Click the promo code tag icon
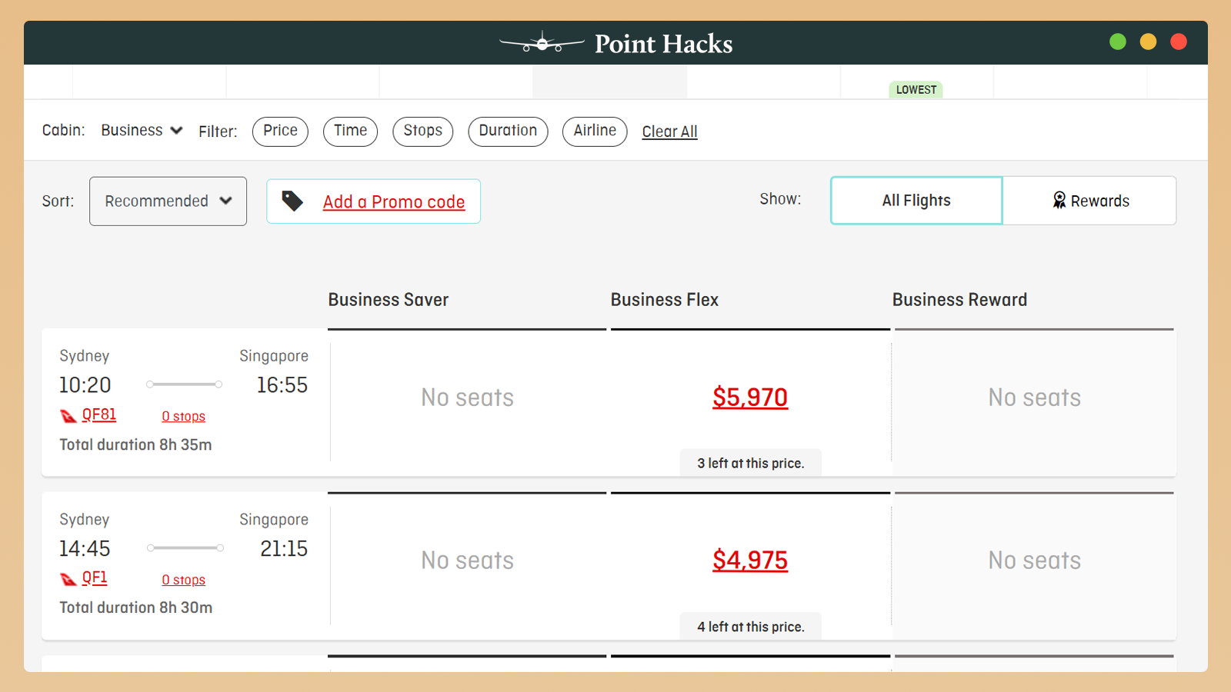1231x692 pixels. point(292,201)
